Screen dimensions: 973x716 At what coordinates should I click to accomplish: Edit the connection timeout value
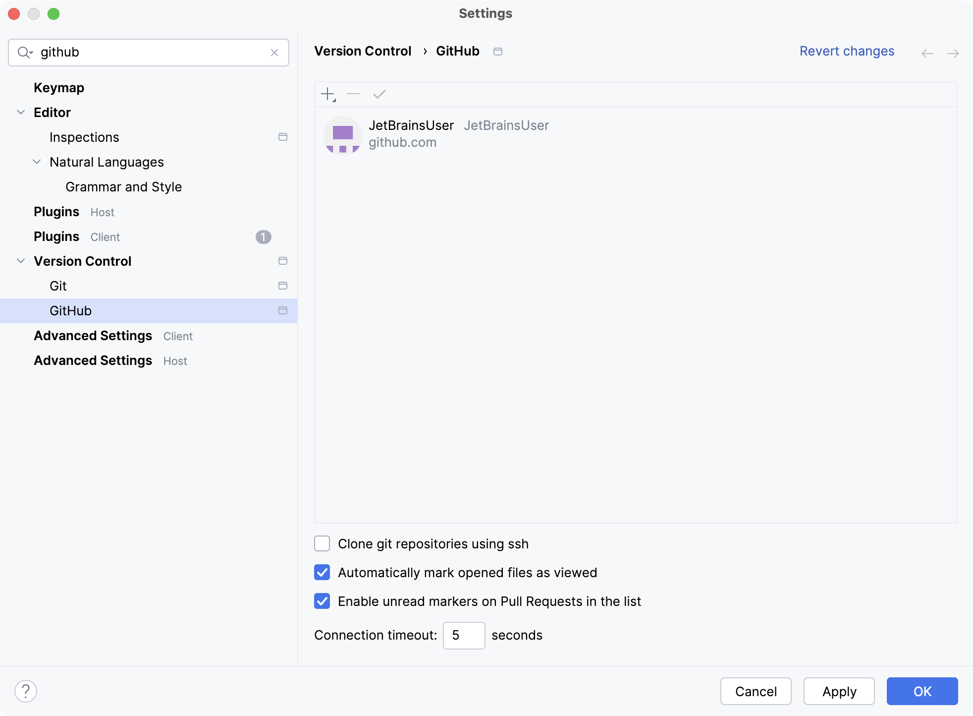(x=464, y=635)
